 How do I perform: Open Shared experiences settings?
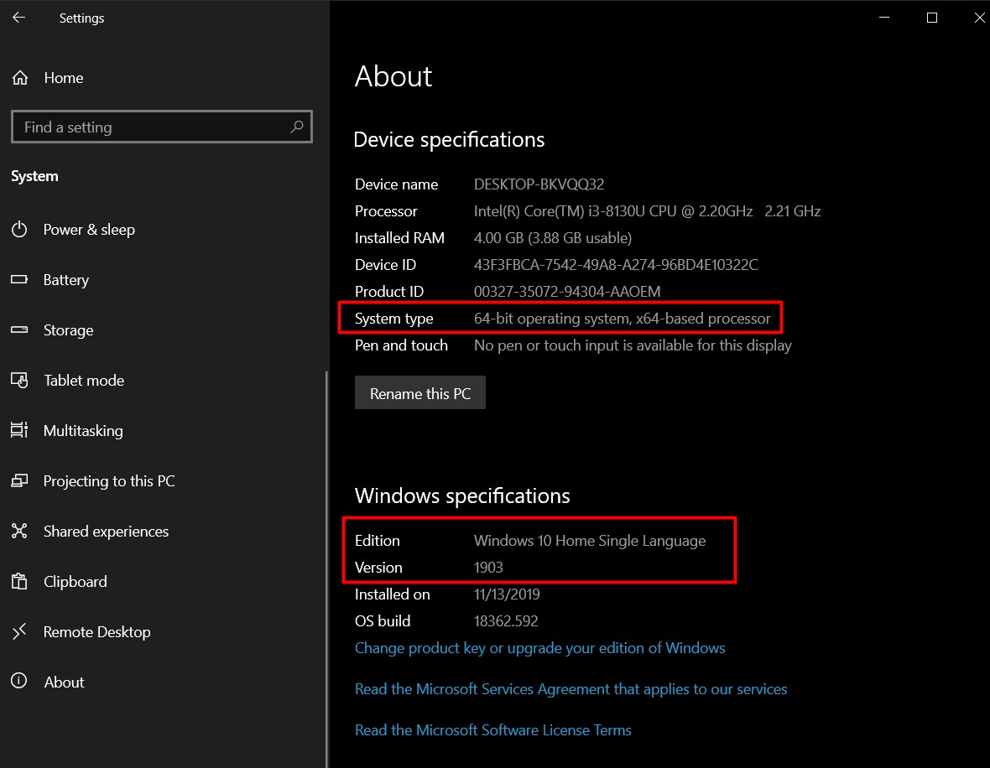106,532
